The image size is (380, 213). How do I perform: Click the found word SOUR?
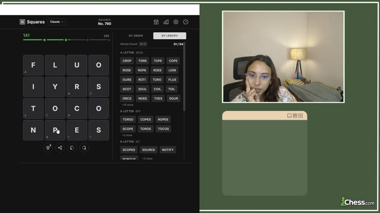(174, 99)
